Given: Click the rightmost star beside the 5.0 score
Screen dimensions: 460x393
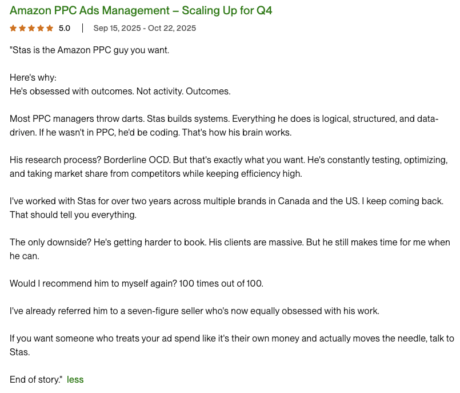Looking at the screenshot, I should (x=50, y=27).
